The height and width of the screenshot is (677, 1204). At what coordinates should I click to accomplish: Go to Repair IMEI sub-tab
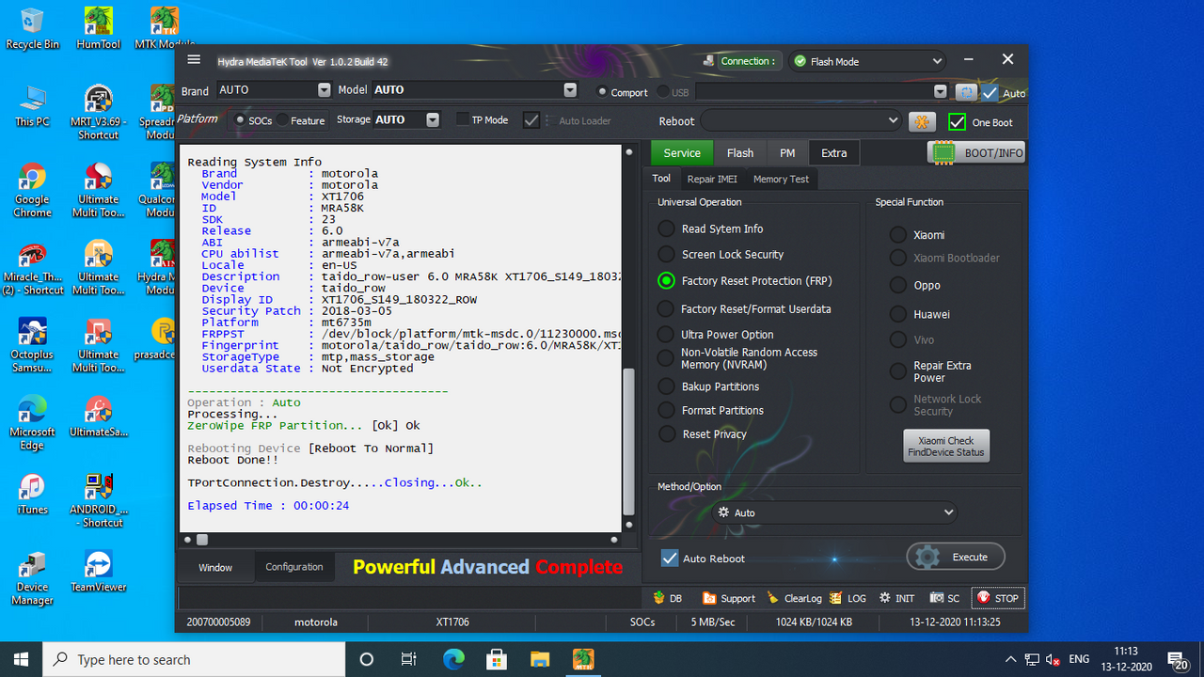(712, 179)
